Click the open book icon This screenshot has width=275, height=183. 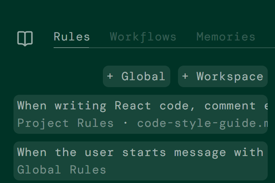click(25, 38)
